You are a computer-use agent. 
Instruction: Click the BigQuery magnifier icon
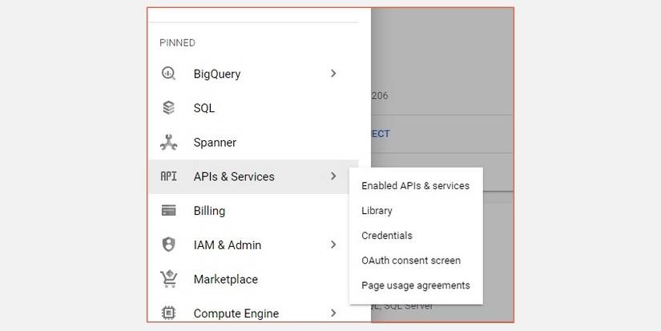click(x=168, y=74)
